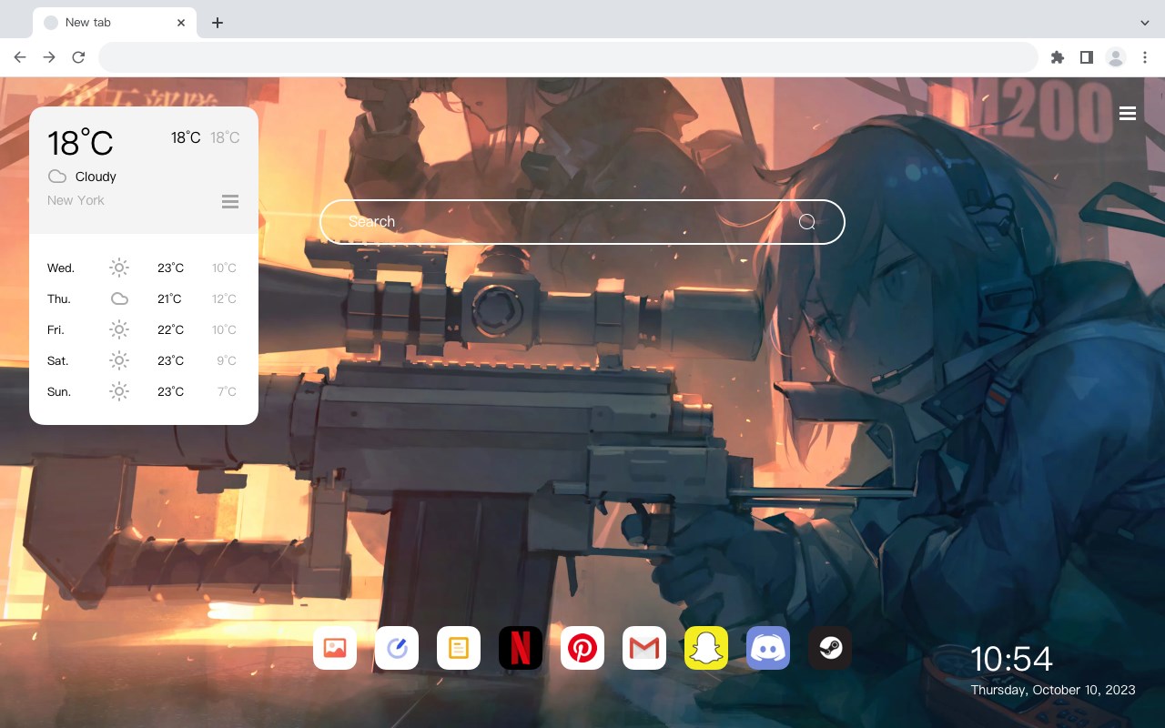The width and height of the screenshot is (1165, 728).
Task: Click Thursday's 12°C low temperature
Action: 224,298
